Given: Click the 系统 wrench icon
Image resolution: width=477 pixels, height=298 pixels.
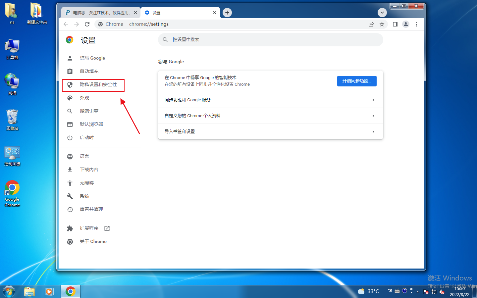Looking at the screenshot, I should 70,196.
